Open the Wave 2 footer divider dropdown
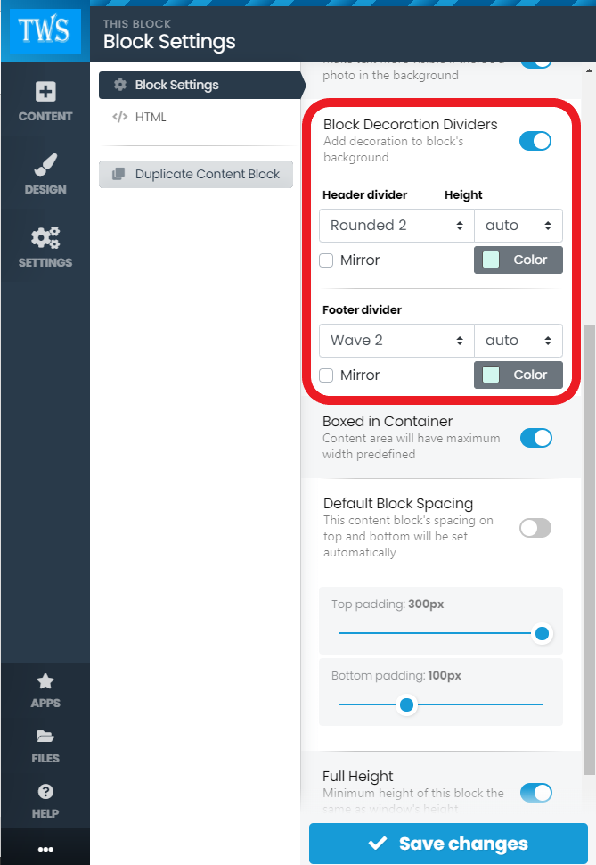Image resolution: width=596 pixels, height=865 pixels. click(x=396, y=341)
